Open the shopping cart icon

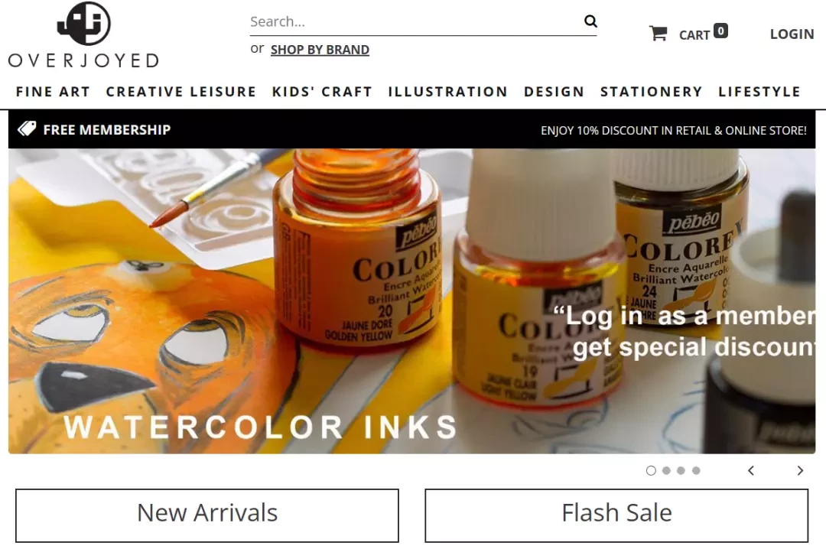point(658,33)
